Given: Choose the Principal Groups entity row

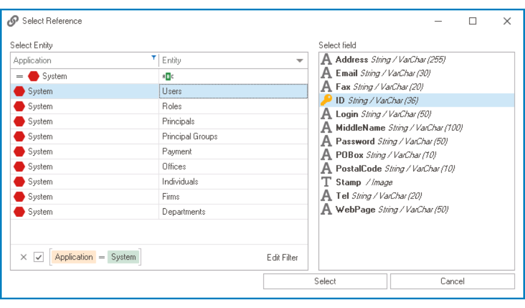Looking at the screenshot, I should 190,137.
